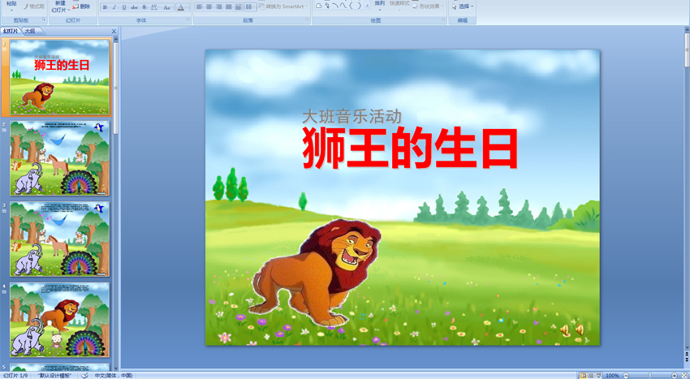The image size is (690, 379).
Task: Switch to Slides (幻灯片) pane tab
Action: point(11,31)
